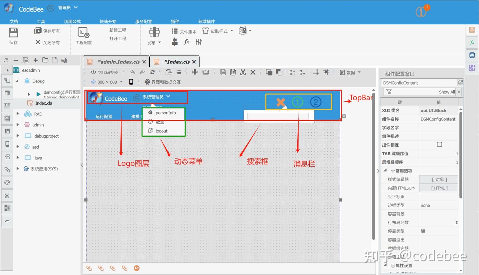Open the 数据 data dropdown
Screen dimensions: 479x275
350,72
